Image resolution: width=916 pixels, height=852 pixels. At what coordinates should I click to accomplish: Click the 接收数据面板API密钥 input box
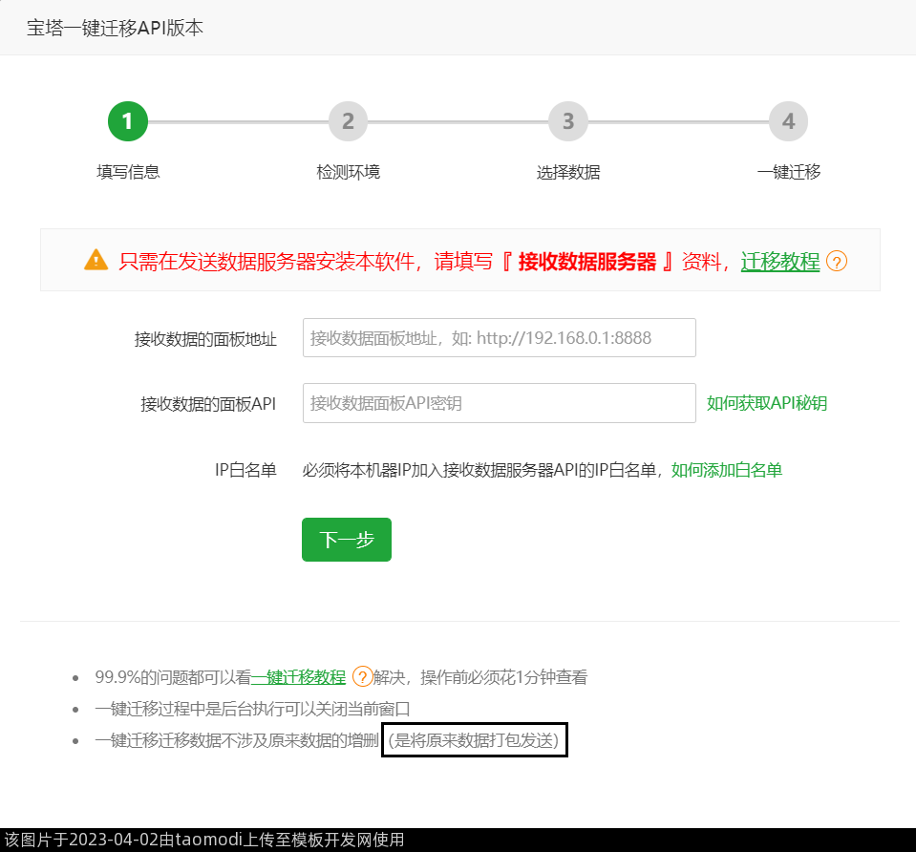click(x=499, y=403)
